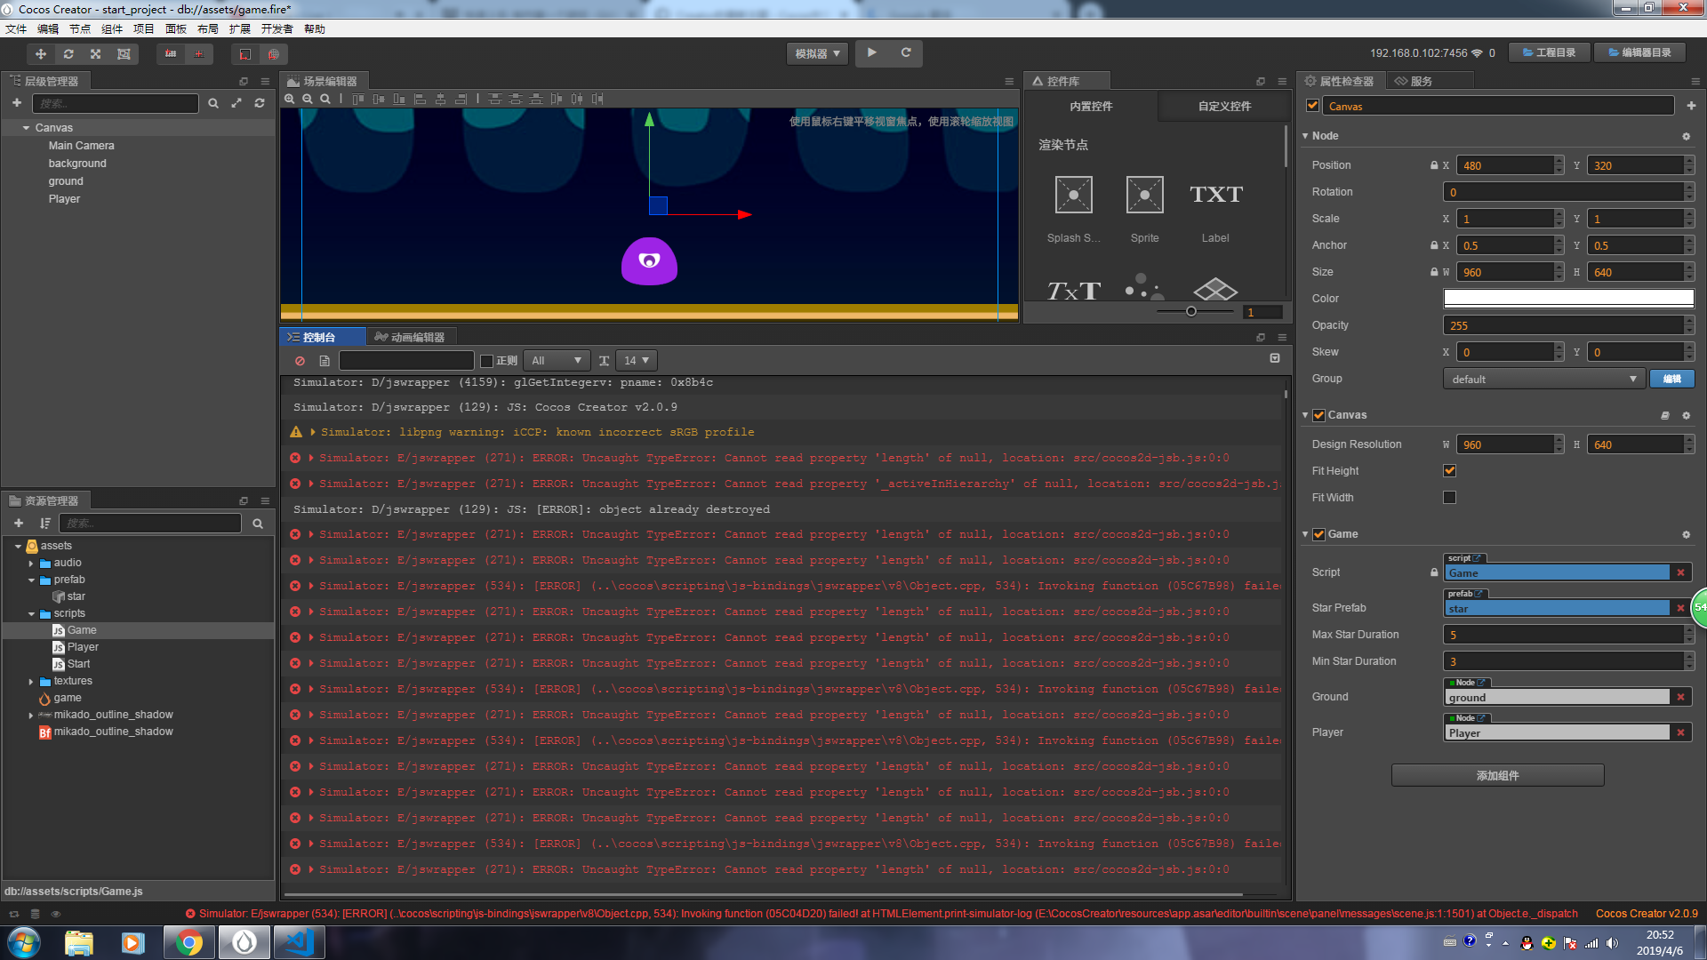Click the refresh preview icon
The height and width of the screenshot is (960, 1707).
[x=906, y=53]
